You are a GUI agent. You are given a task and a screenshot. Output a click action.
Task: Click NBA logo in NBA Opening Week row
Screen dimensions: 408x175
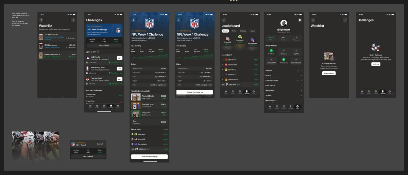88,69
